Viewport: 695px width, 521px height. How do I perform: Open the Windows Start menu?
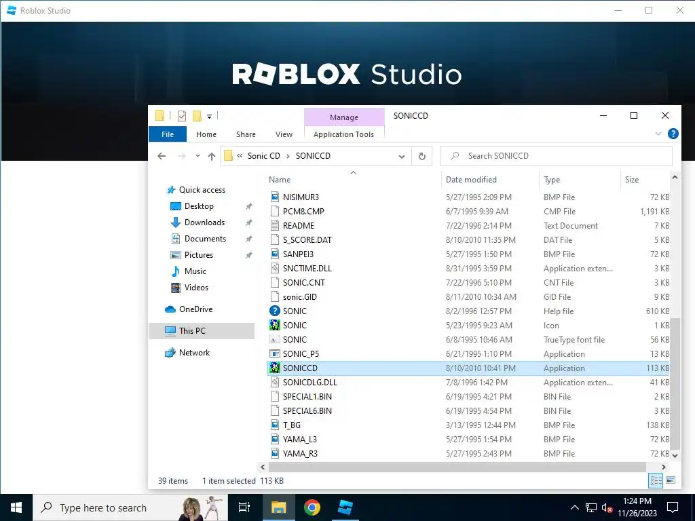click(x=16, y=507)
